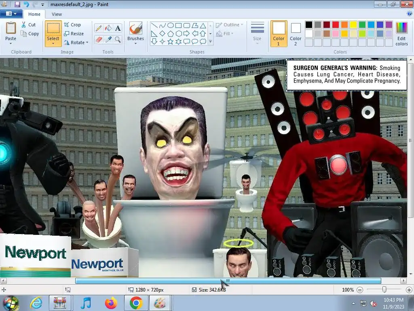The image size is (414, 311).
Task: Pick the red color swatch
Action: [336, 25]
